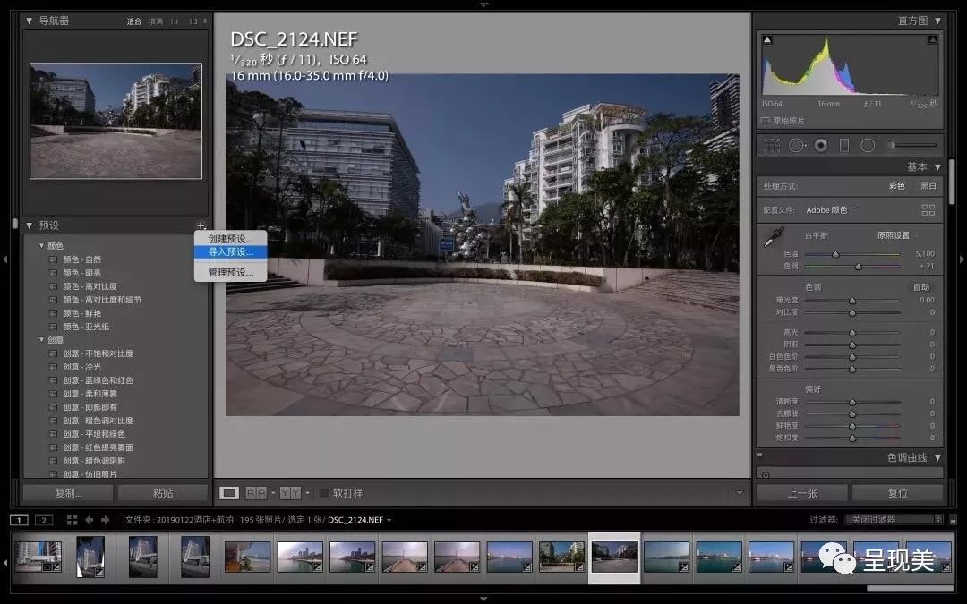This screenshot has width=967, height=604.
Task: Collapse the 基本 panel triangle
Action: tap(937, 167)
